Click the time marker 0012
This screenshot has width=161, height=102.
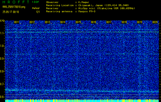pyautogui.click(x=32, y=22)
